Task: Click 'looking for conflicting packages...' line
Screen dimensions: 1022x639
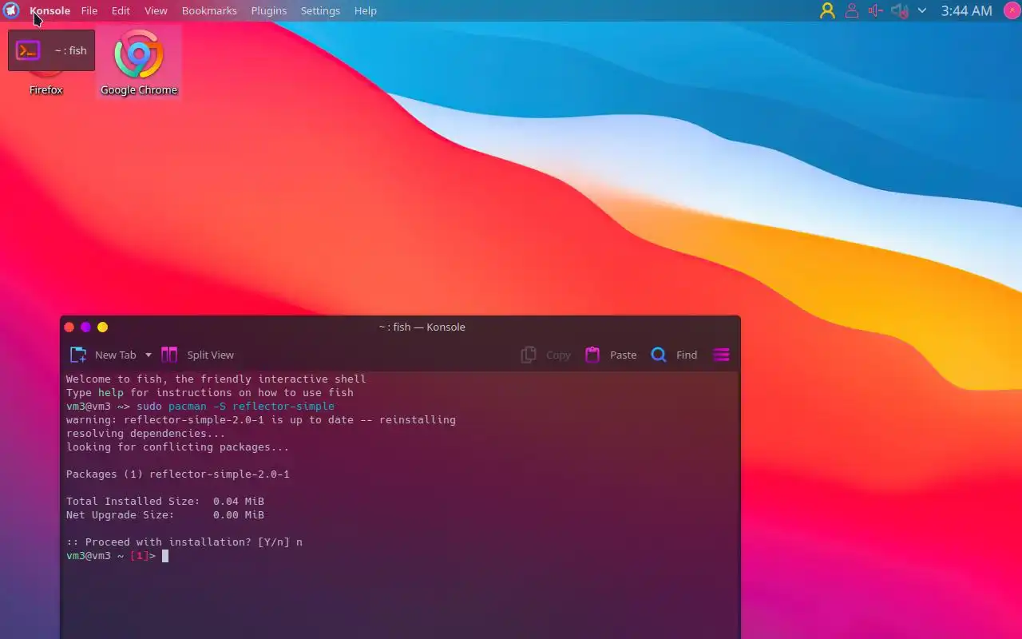Action: pyautogui.click(x=178, y=447)
